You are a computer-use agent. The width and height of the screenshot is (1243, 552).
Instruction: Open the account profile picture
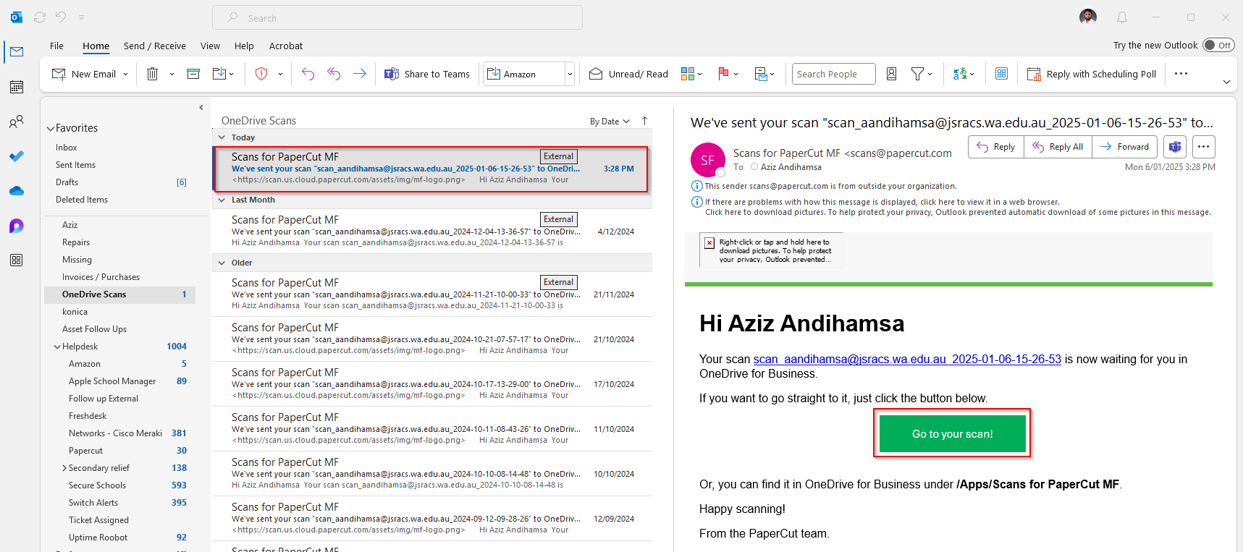click(x=1088, y=17)
